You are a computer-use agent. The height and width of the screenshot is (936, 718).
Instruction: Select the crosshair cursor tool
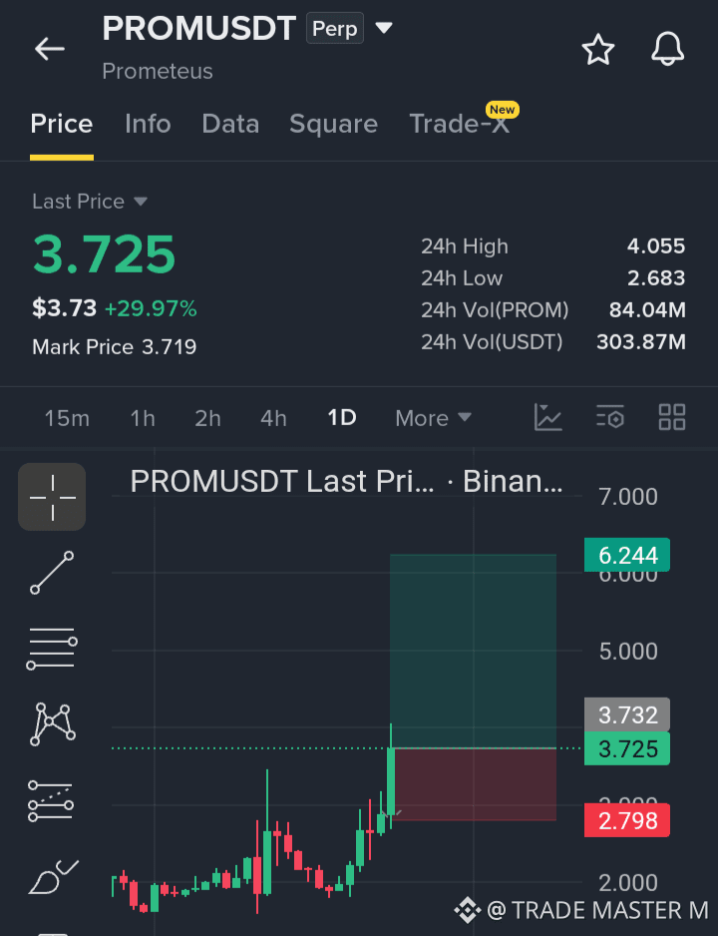52,497
